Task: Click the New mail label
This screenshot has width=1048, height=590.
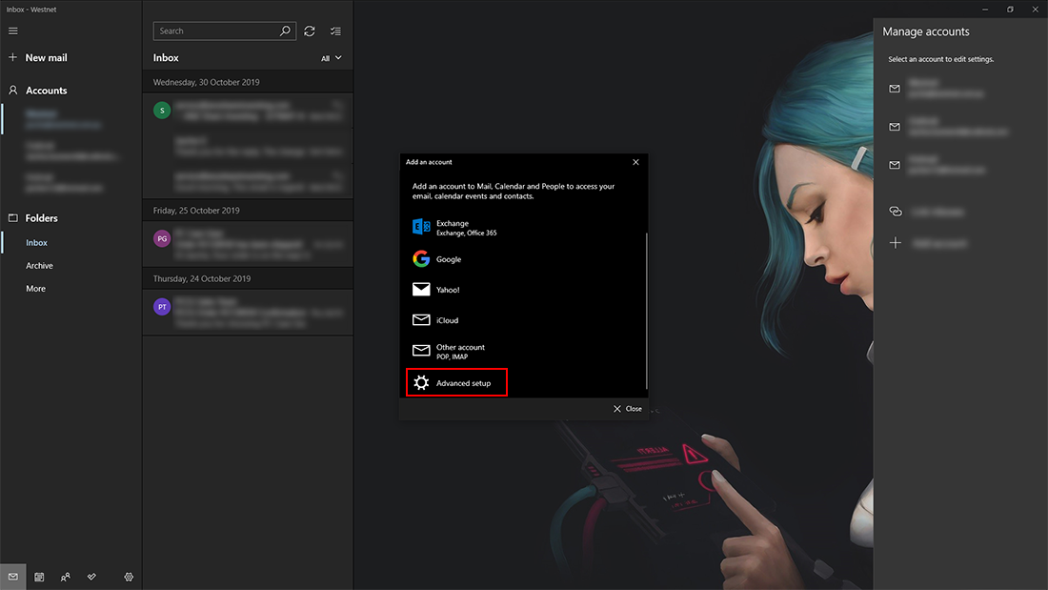Action: pyautogui.click(x=46, y=57)
